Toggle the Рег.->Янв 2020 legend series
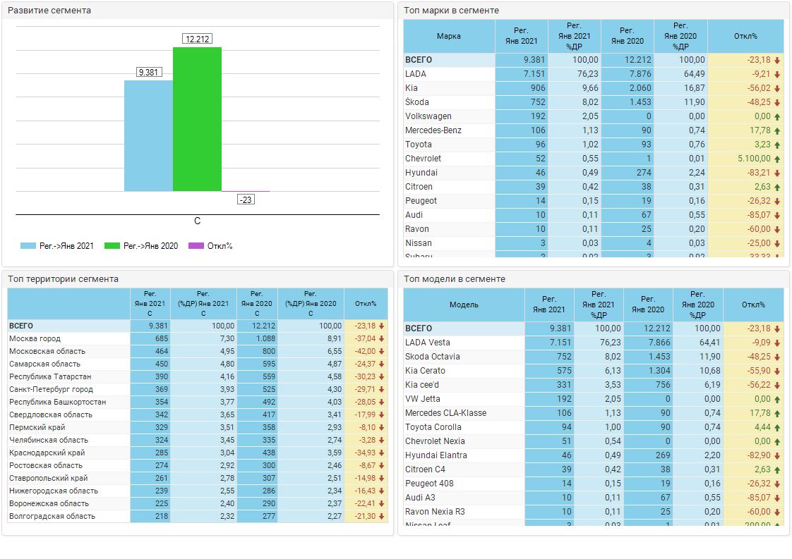 pyautogui.click(x=141, y=246)
